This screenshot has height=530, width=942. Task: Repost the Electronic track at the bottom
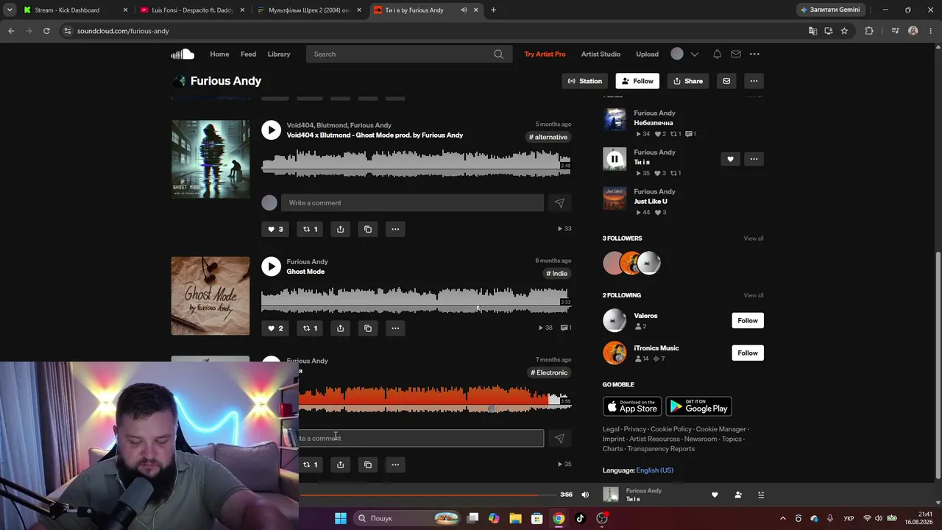click(311, 464)
